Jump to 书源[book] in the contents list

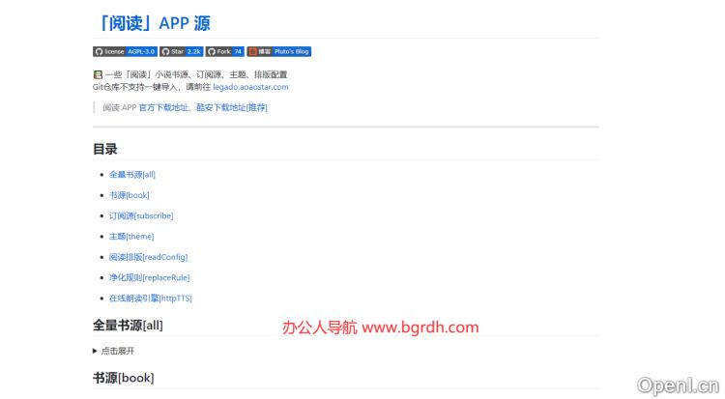tap(129, 195)
